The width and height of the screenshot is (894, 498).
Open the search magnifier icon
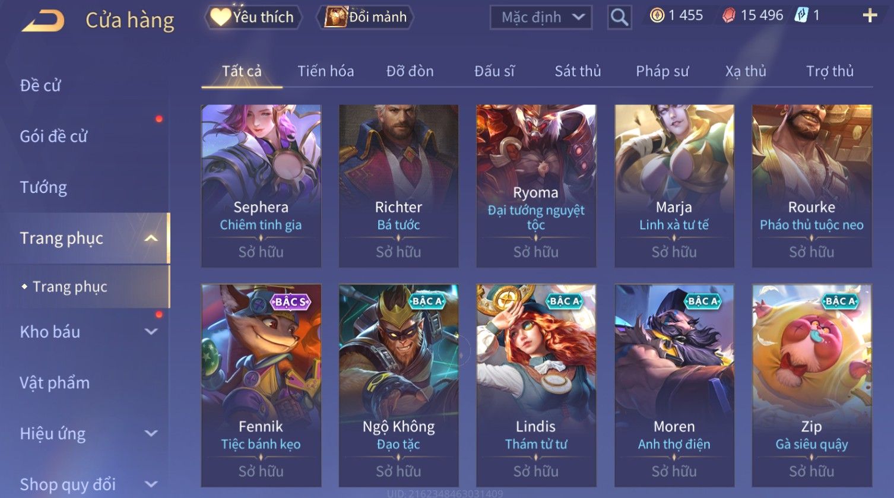click(x=619, y=17)
